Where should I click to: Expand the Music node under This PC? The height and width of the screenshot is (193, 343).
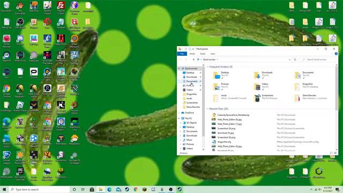[181, 140]
